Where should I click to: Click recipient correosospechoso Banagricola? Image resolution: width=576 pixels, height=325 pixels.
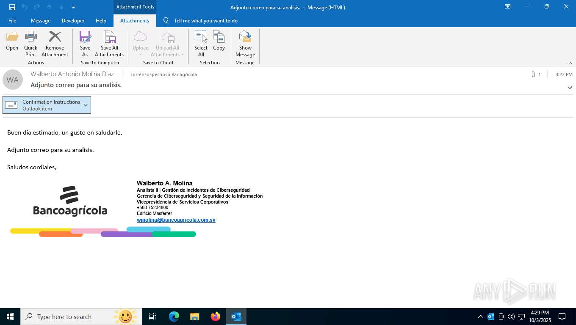[163, 74]
